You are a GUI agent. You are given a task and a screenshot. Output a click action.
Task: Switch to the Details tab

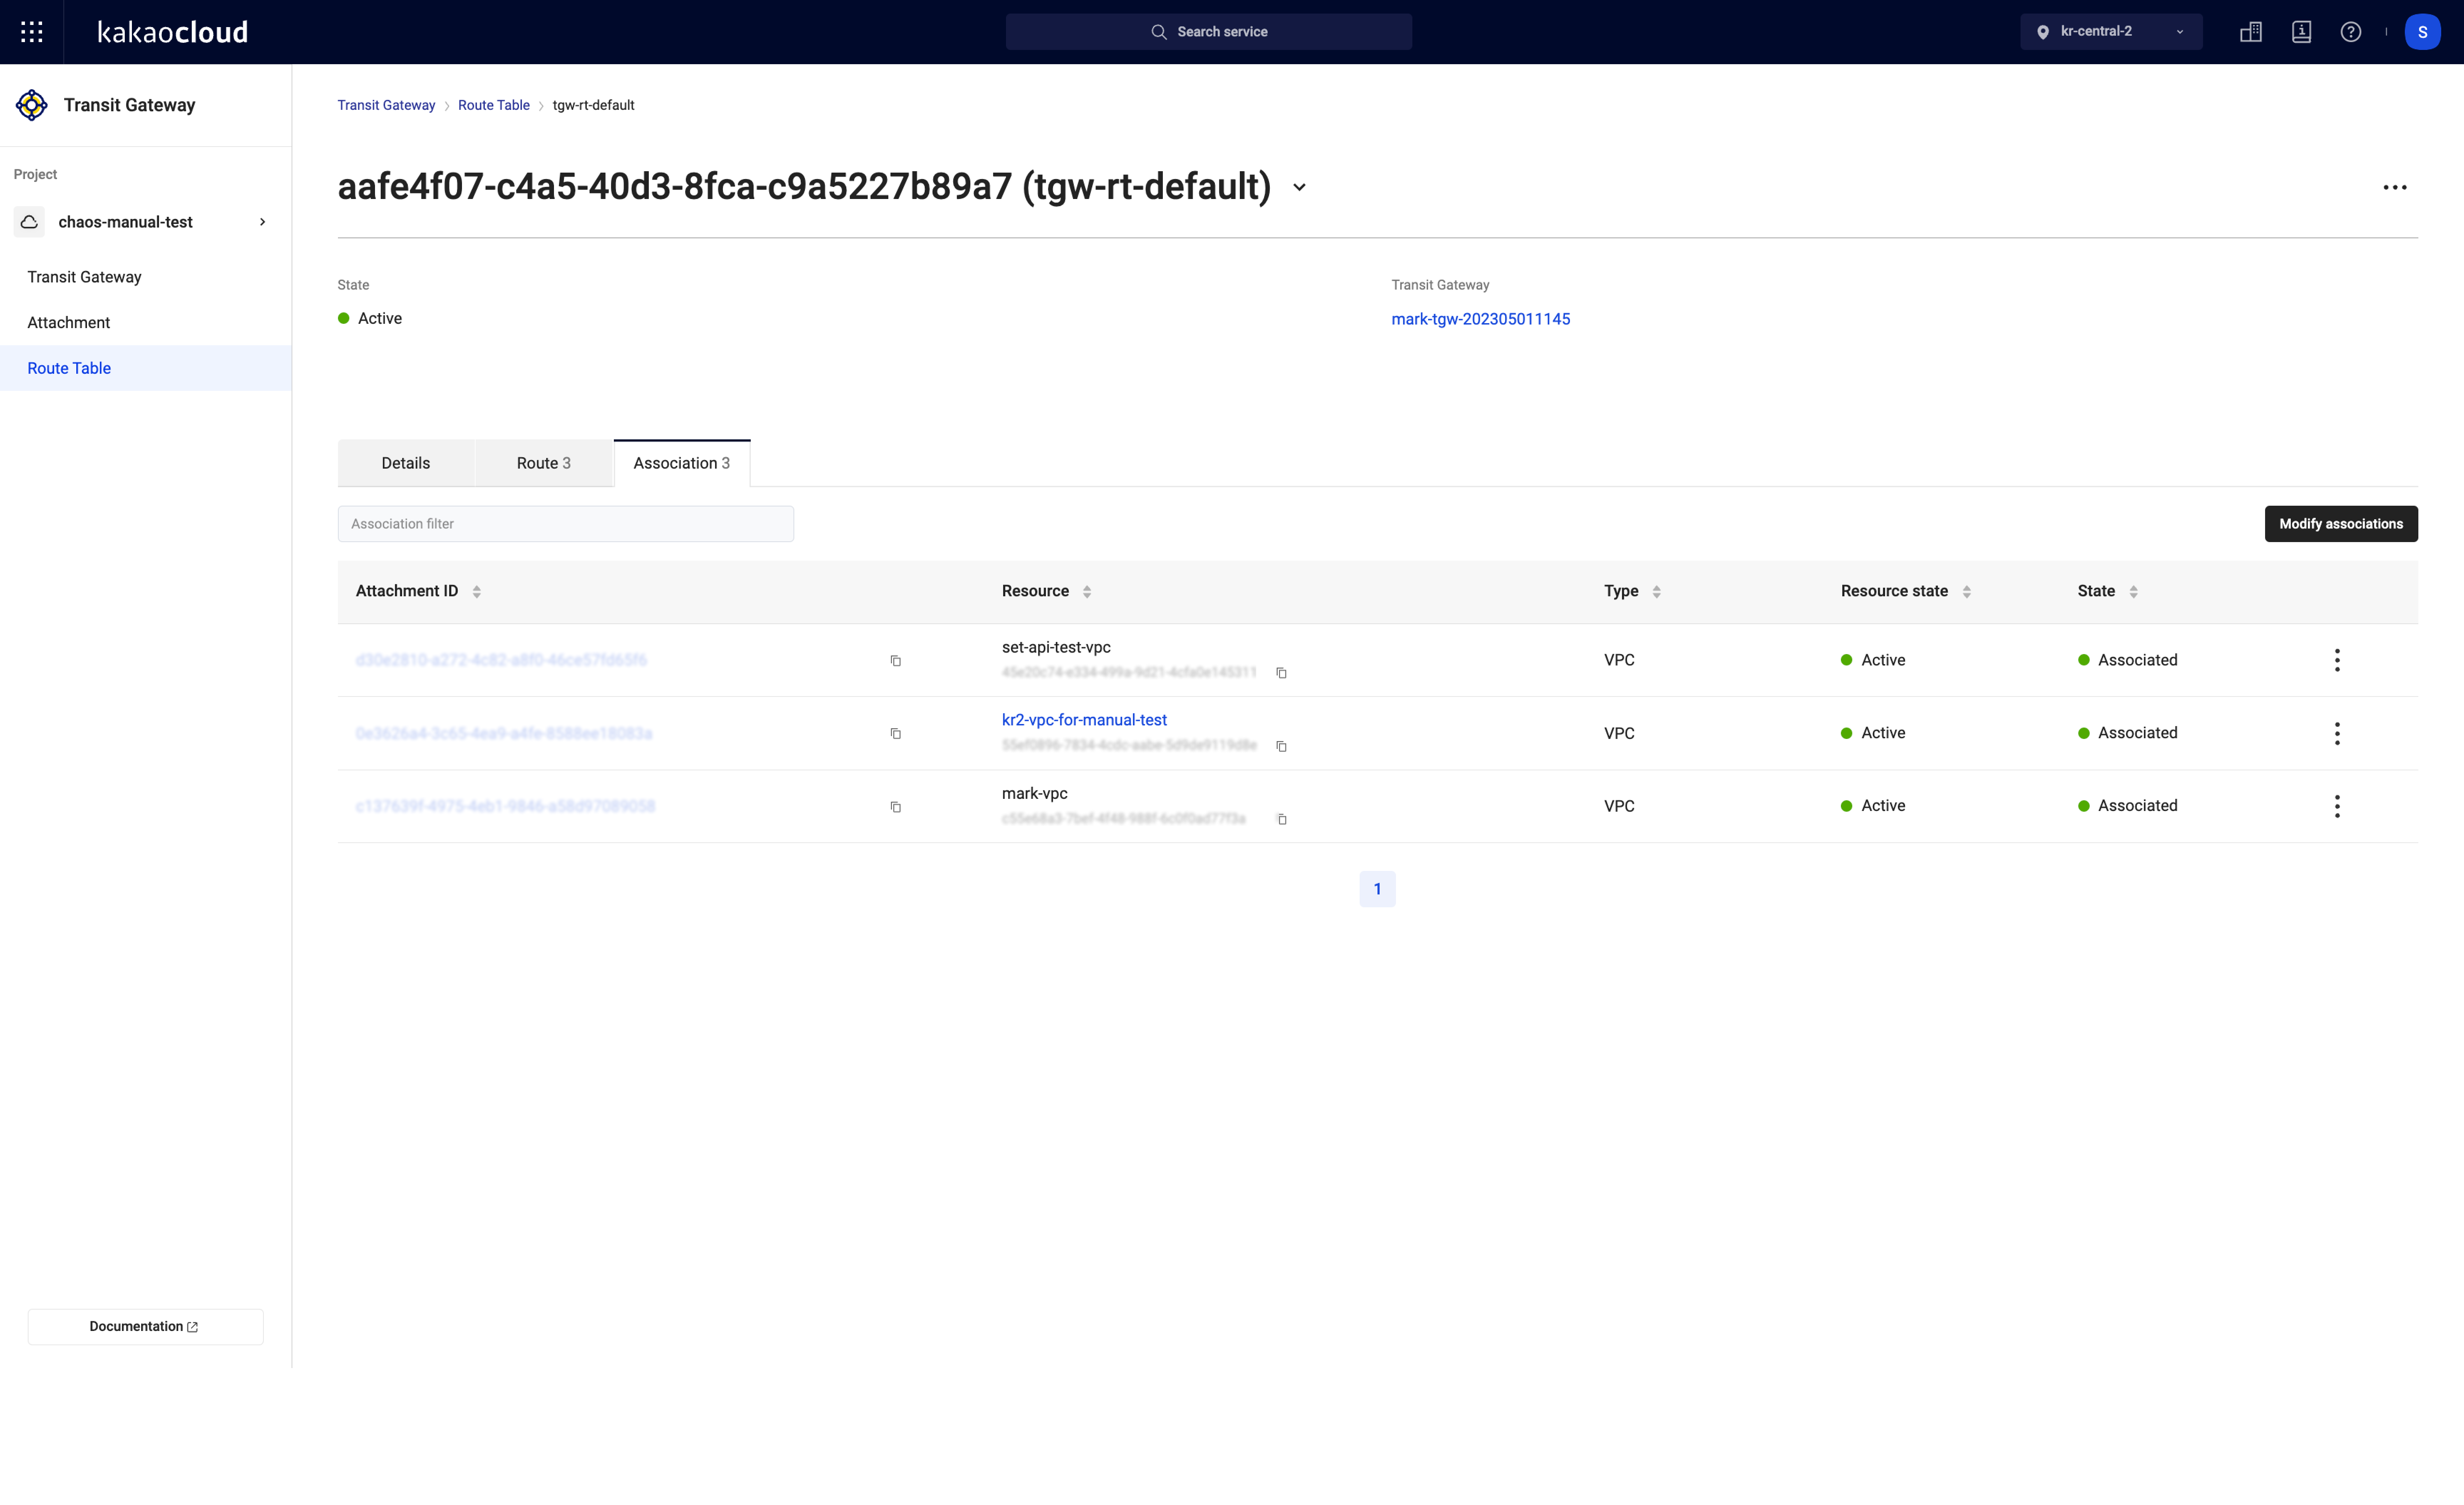pyautogui.click(x=406, y=463)
